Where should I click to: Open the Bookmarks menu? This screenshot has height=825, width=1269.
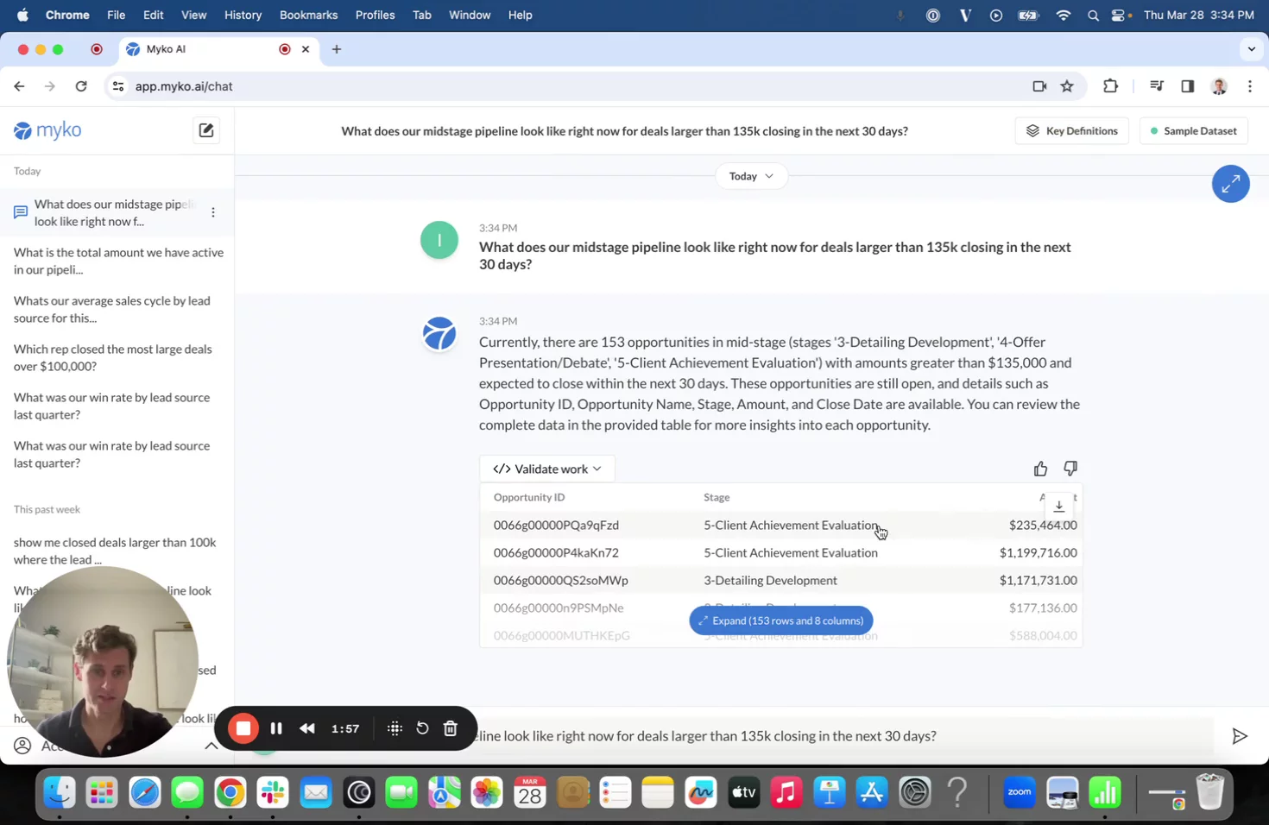click(308, 15)
